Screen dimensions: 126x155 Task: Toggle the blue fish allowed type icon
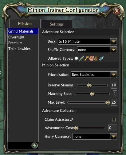(x=101, y=58)
